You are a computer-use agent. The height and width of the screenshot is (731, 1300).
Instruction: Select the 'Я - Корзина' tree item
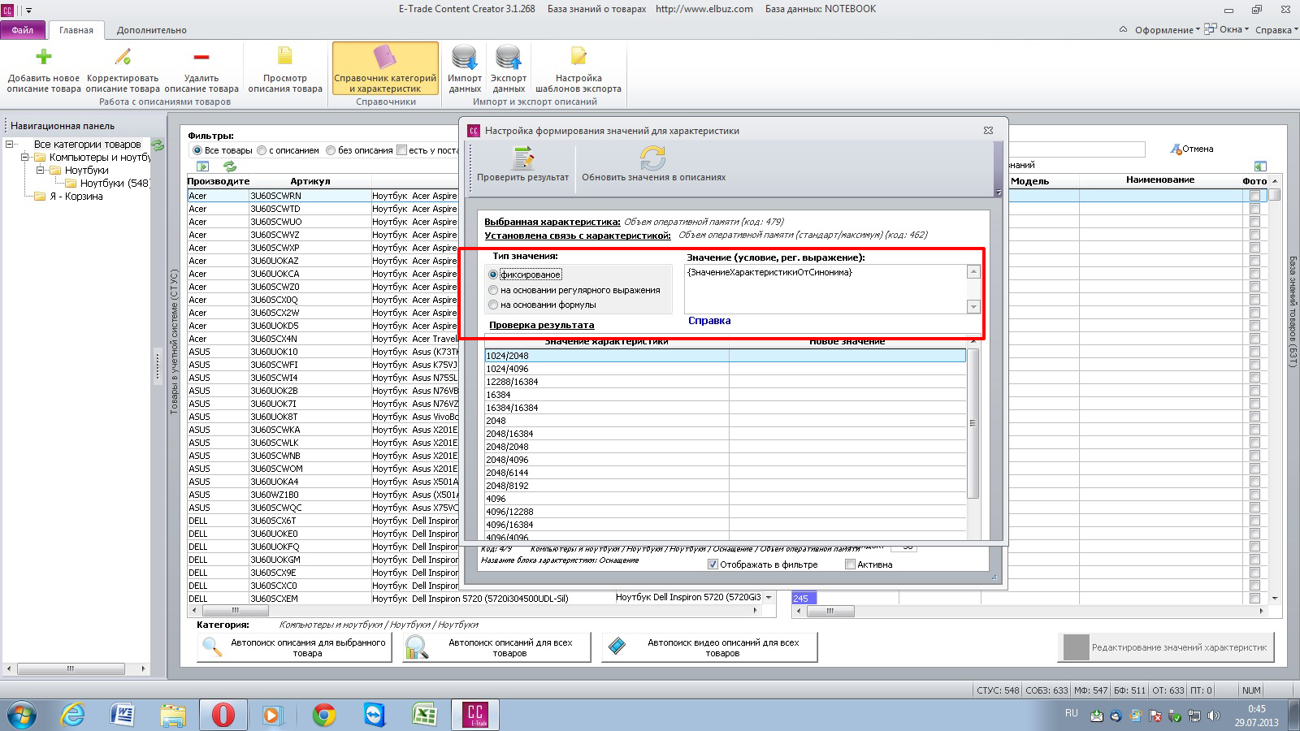[76, 196]
